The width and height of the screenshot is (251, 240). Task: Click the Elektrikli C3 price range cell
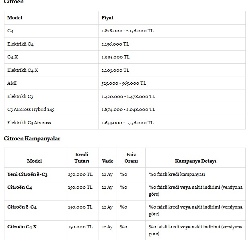coord(128,96)
